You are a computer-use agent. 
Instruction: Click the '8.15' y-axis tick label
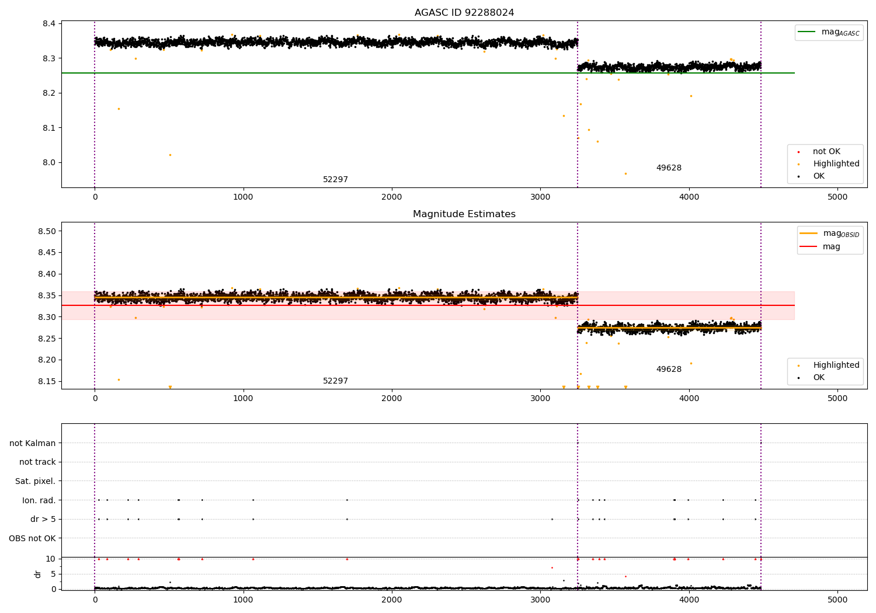47,382
